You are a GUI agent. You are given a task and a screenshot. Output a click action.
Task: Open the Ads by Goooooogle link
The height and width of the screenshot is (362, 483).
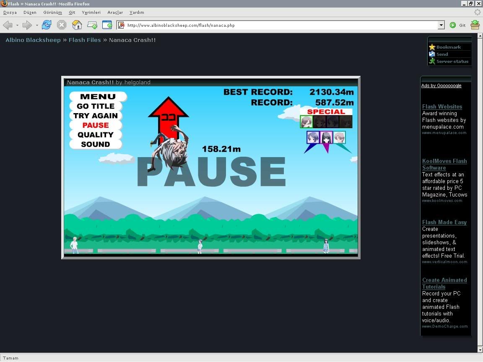[441, 85]
